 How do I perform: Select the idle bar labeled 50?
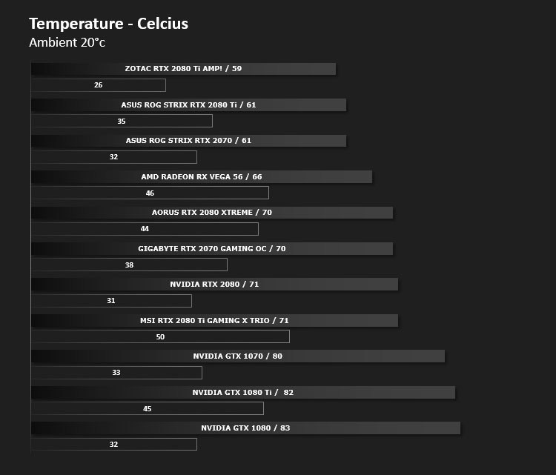(160, 336)
